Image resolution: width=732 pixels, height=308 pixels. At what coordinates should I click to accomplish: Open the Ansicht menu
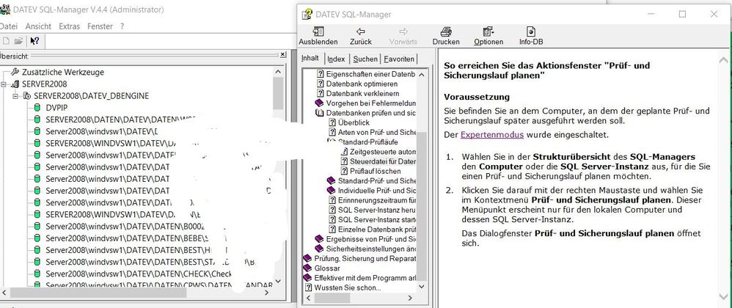(38, 26)
